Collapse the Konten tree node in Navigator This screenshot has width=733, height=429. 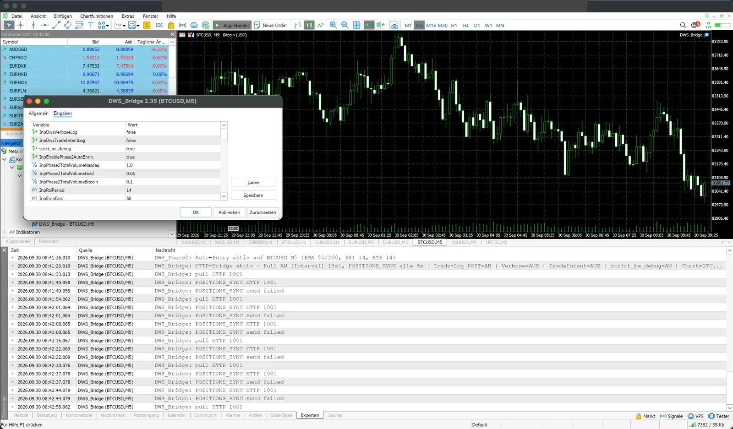[x=5, y=159]
